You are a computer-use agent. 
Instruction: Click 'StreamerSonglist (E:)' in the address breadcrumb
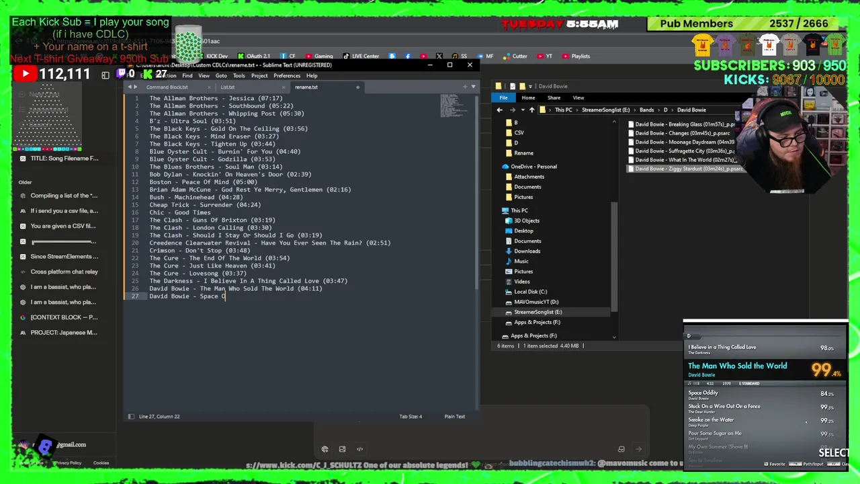pyautogui.click(x=605, y=110)
